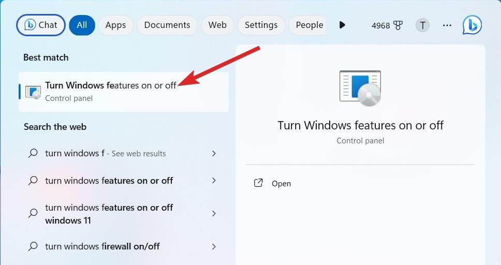The height and width of the screenshot is (265, 501).
Task: Expand the "turn windows firewall on/off" chevron
Action: tap(214, 246)
